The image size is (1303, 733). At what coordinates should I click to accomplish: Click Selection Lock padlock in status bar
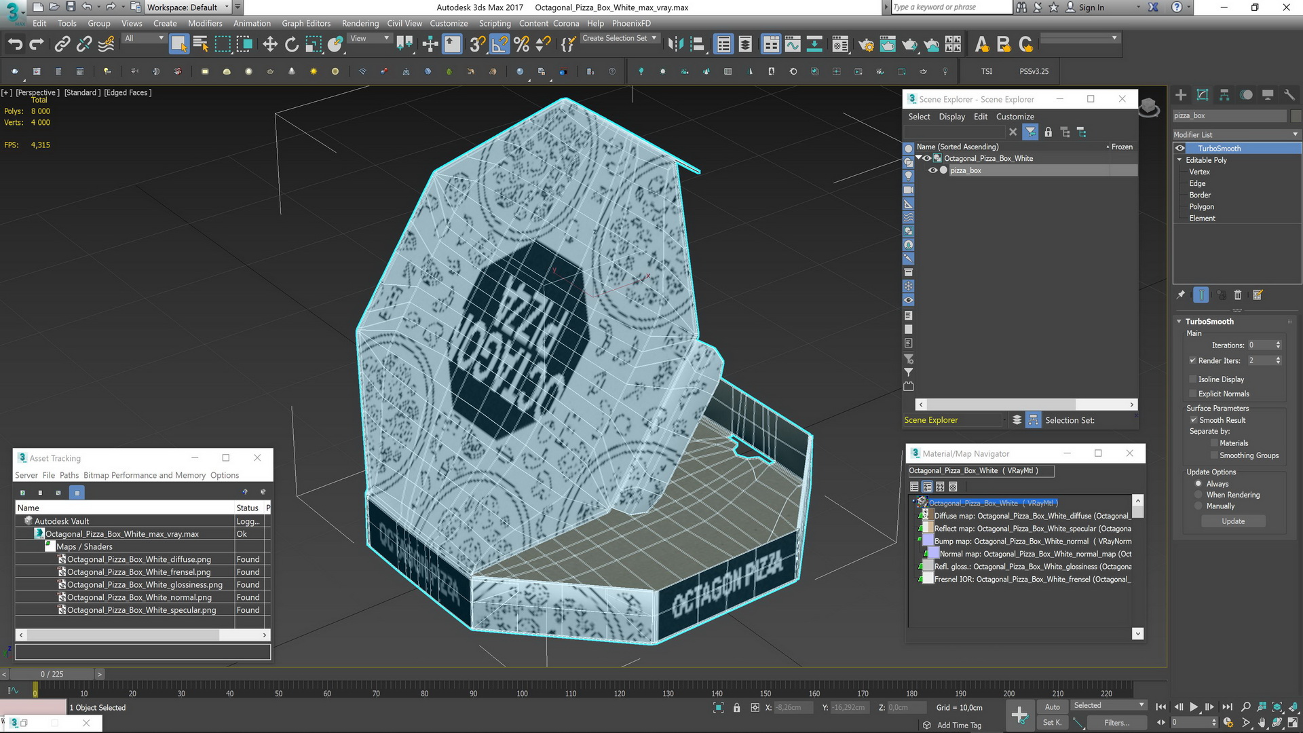[736, 707]
